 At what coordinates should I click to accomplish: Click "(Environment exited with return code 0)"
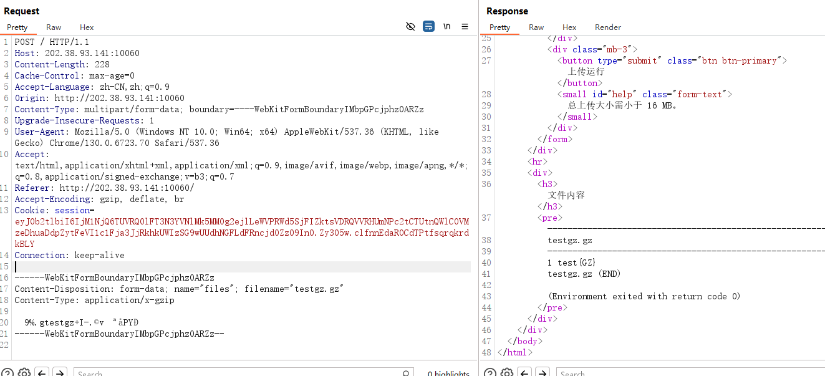click(x=645, y=296)
